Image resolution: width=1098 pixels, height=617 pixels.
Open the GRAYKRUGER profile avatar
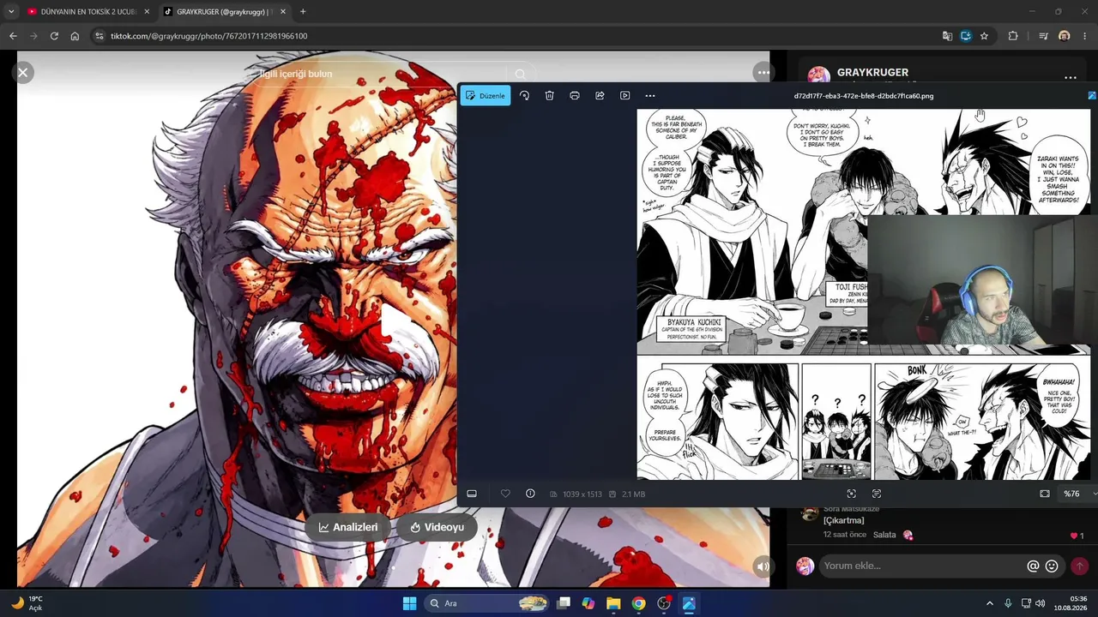(x=818, y=75)
